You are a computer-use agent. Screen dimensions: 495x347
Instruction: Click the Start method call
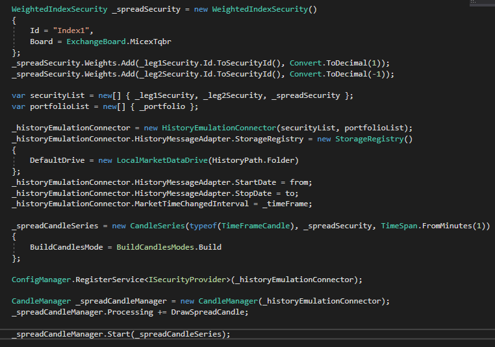coord(119,334)
